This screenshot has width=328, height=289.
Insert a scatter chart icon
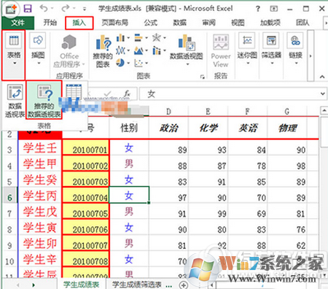pos(138,63)
